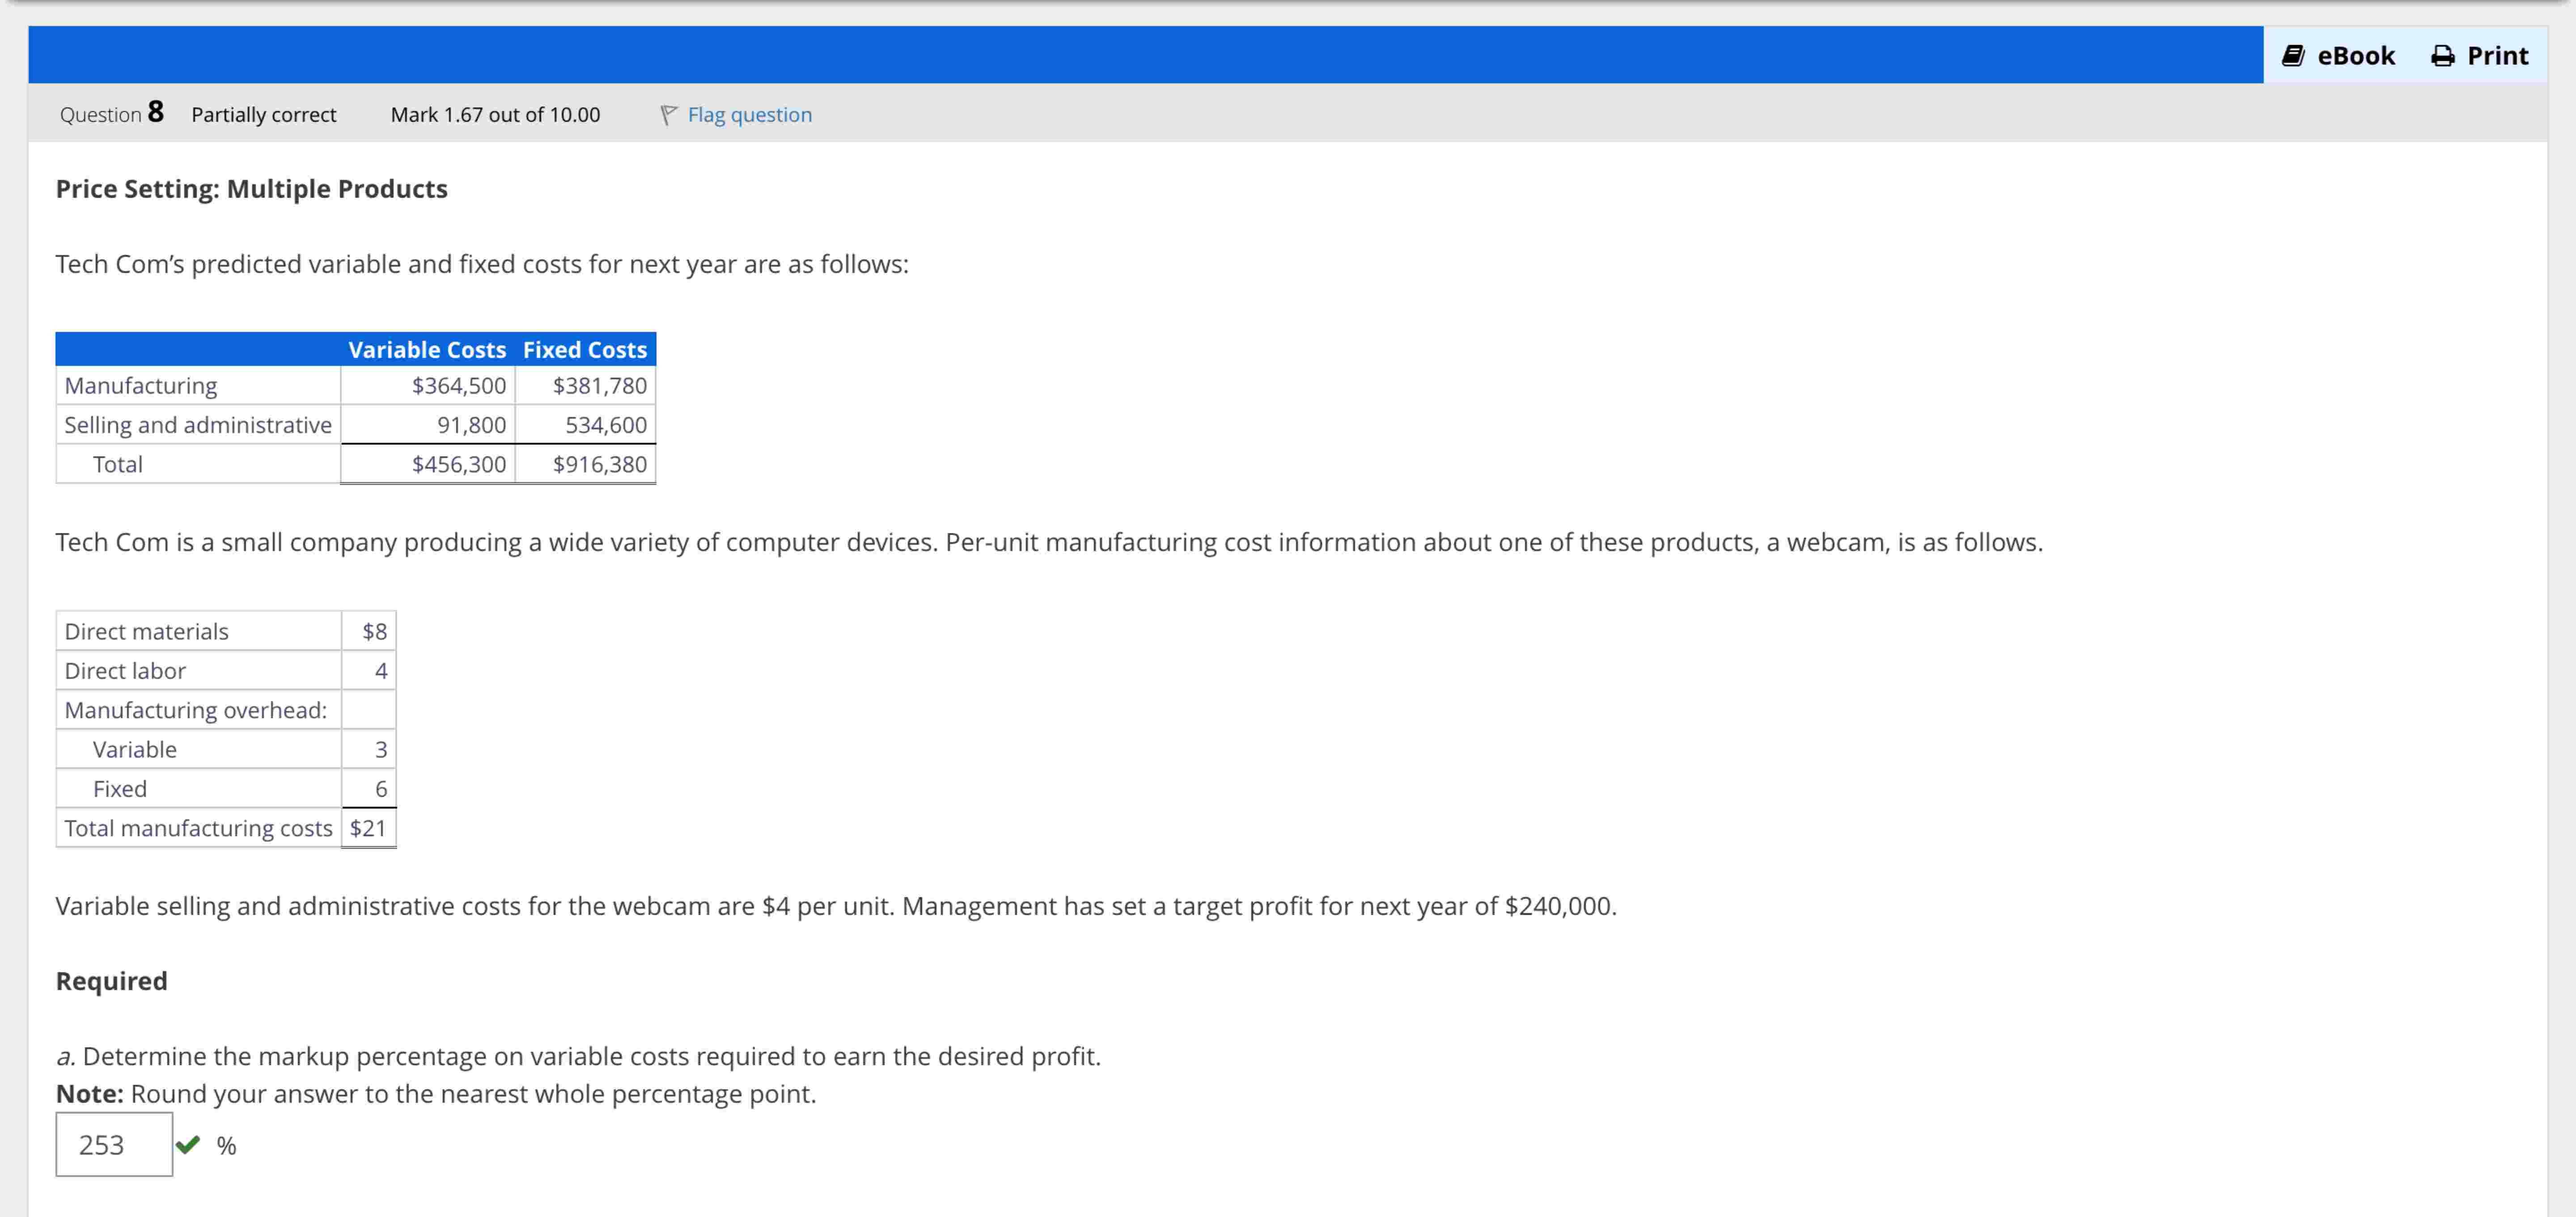Select the Manufacturing row in the costs table
The image size is (2576, 1217).
tap(141, 385)
